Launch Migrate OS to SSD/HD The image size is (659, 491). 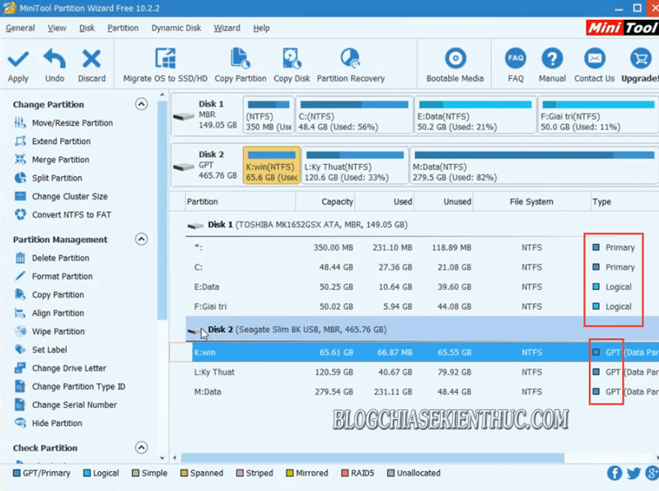click(x=166, y=65)
